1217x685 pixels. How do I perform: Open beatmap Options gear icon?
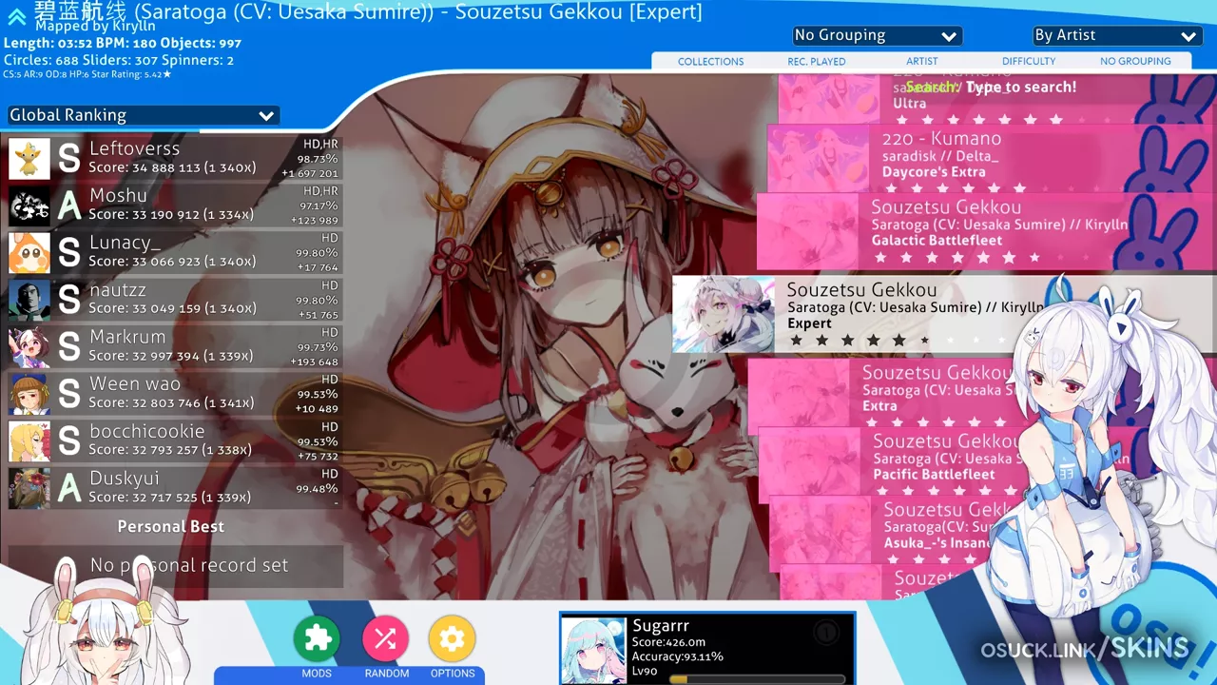click(x=452, y=638)
